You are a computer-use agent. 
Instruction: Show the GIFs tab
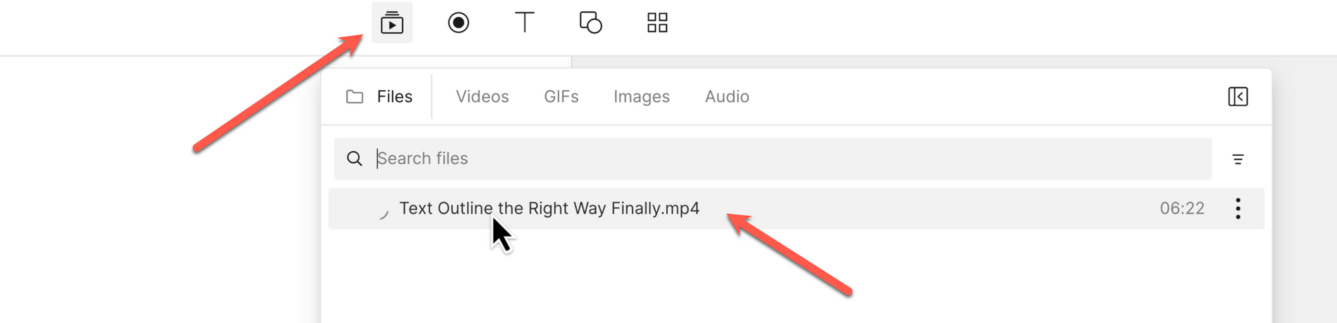point(561,97)
